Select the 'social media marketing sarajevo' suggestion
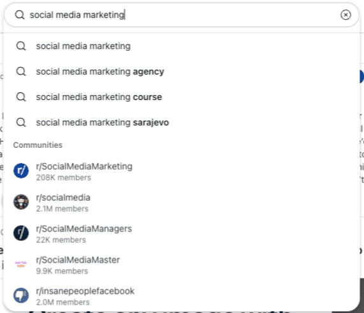The width and height of the screenshot is (364, 313). 182,122
